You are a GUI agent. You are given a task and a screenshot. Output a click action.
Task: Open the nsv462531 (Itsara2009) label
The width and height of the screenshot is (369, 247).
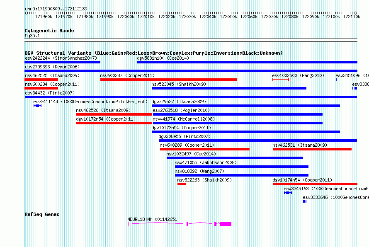click(x=300, y=145)
